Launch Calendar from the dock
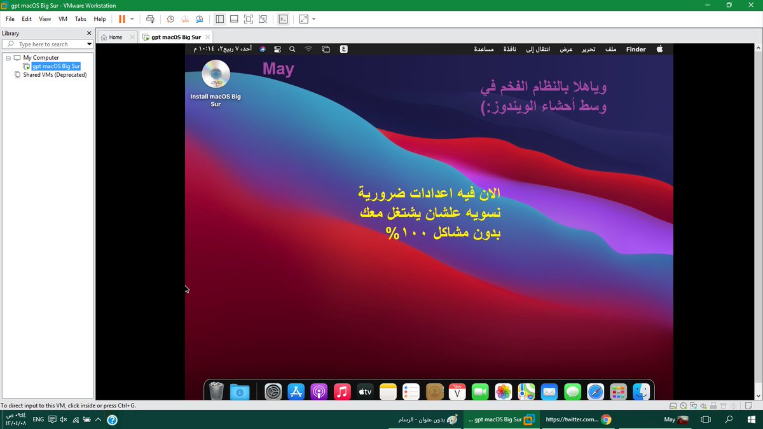 (457, 392)
